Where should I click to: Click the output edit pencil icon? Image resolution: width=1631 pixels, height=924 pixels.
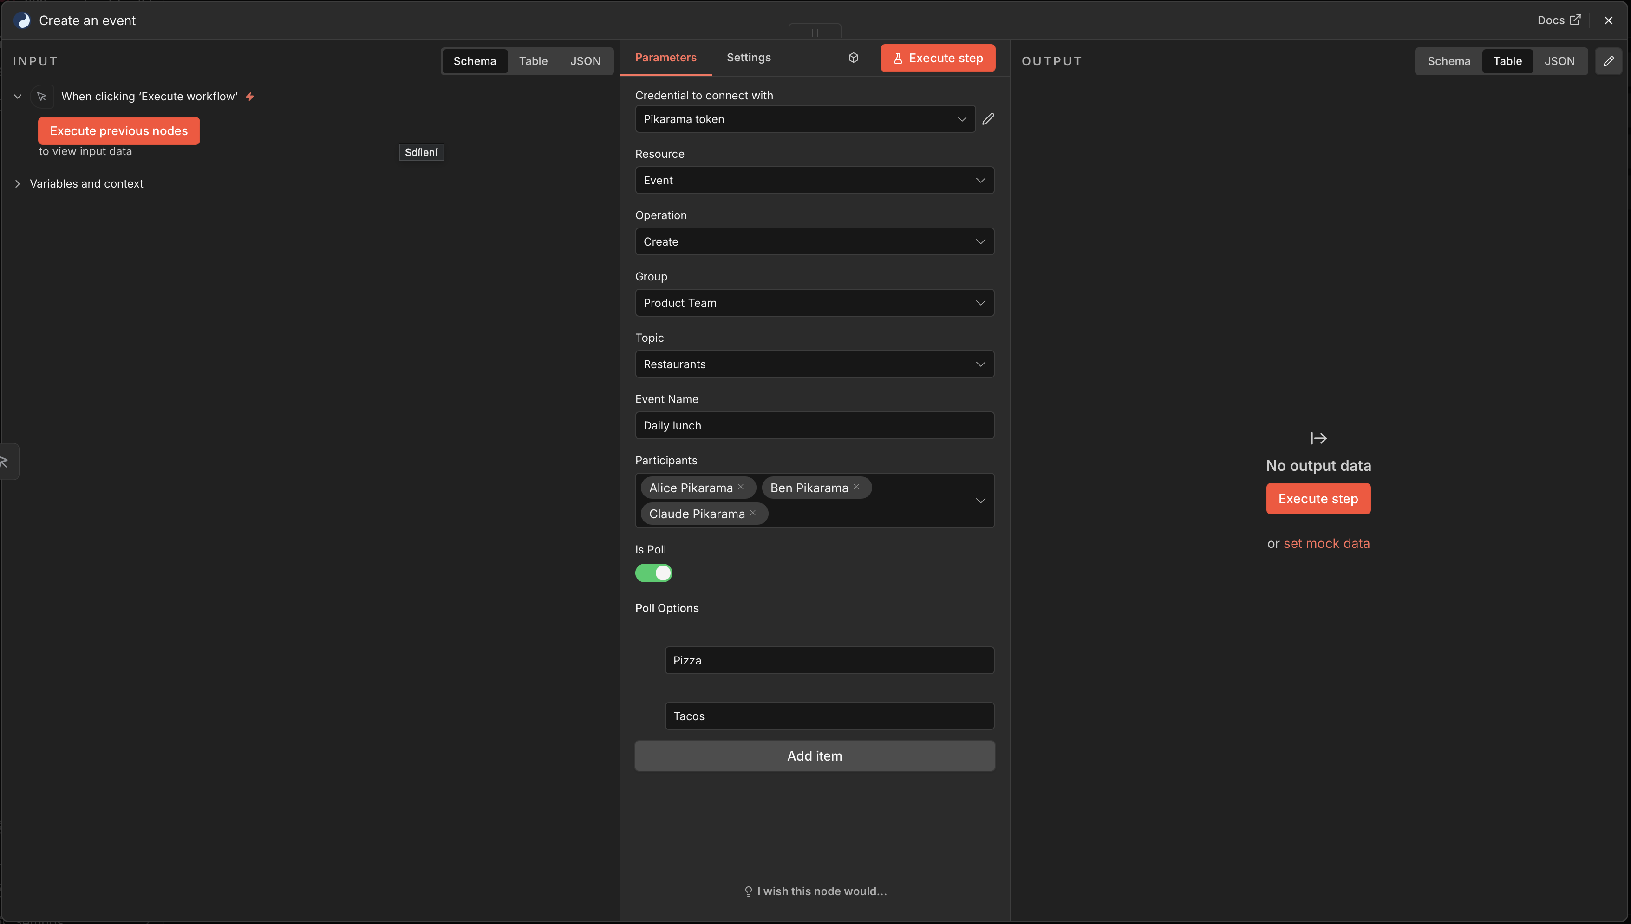click(x=1608, y=61)
